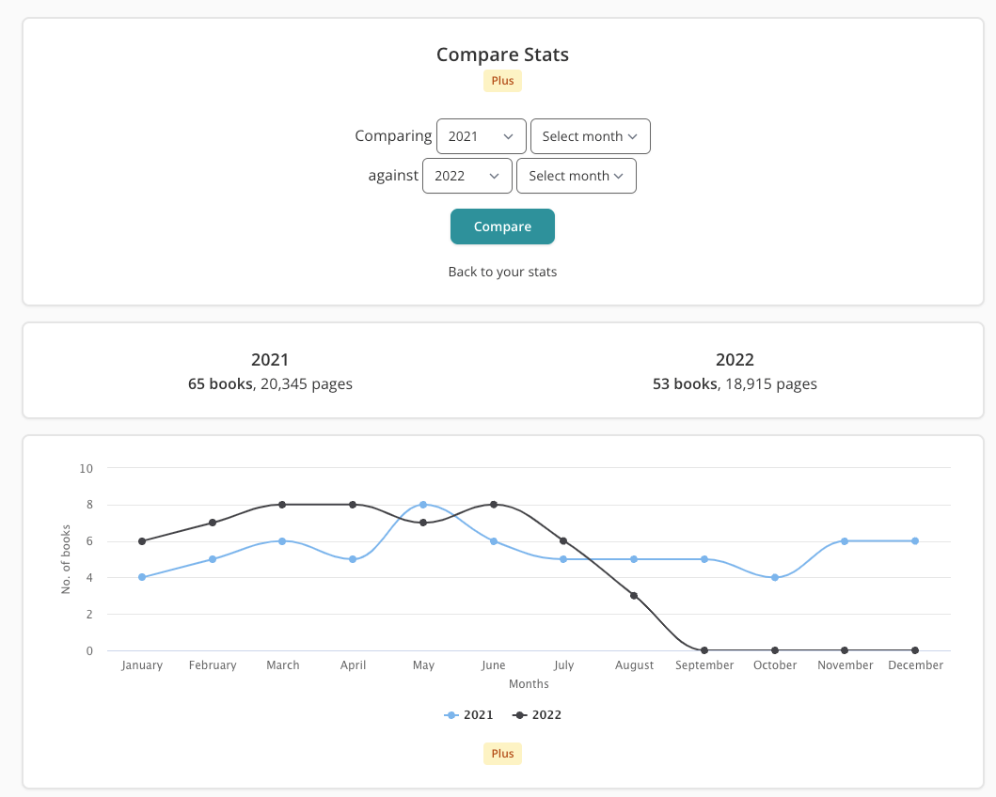The width and height of the screenshot is (996, 797).
Task: Click the 2022 June data point at 8
Action: point(494,505)
